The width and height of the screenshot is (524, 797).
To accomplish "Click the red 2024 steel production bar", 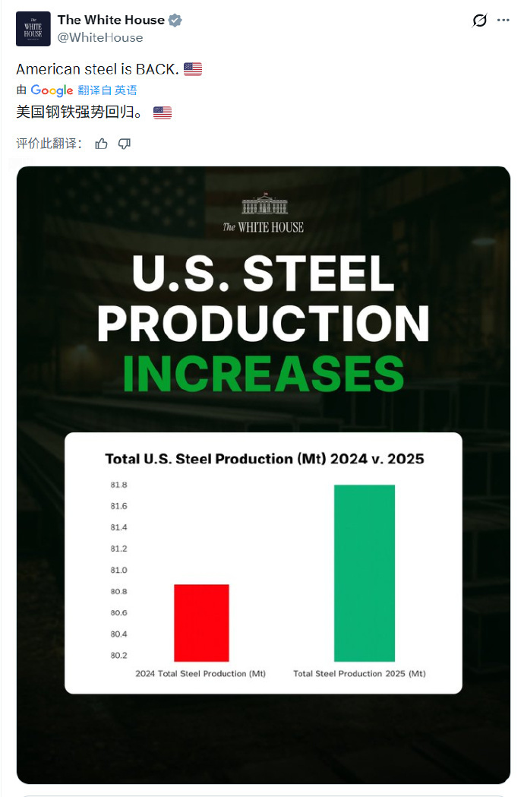I will point(201,622).
